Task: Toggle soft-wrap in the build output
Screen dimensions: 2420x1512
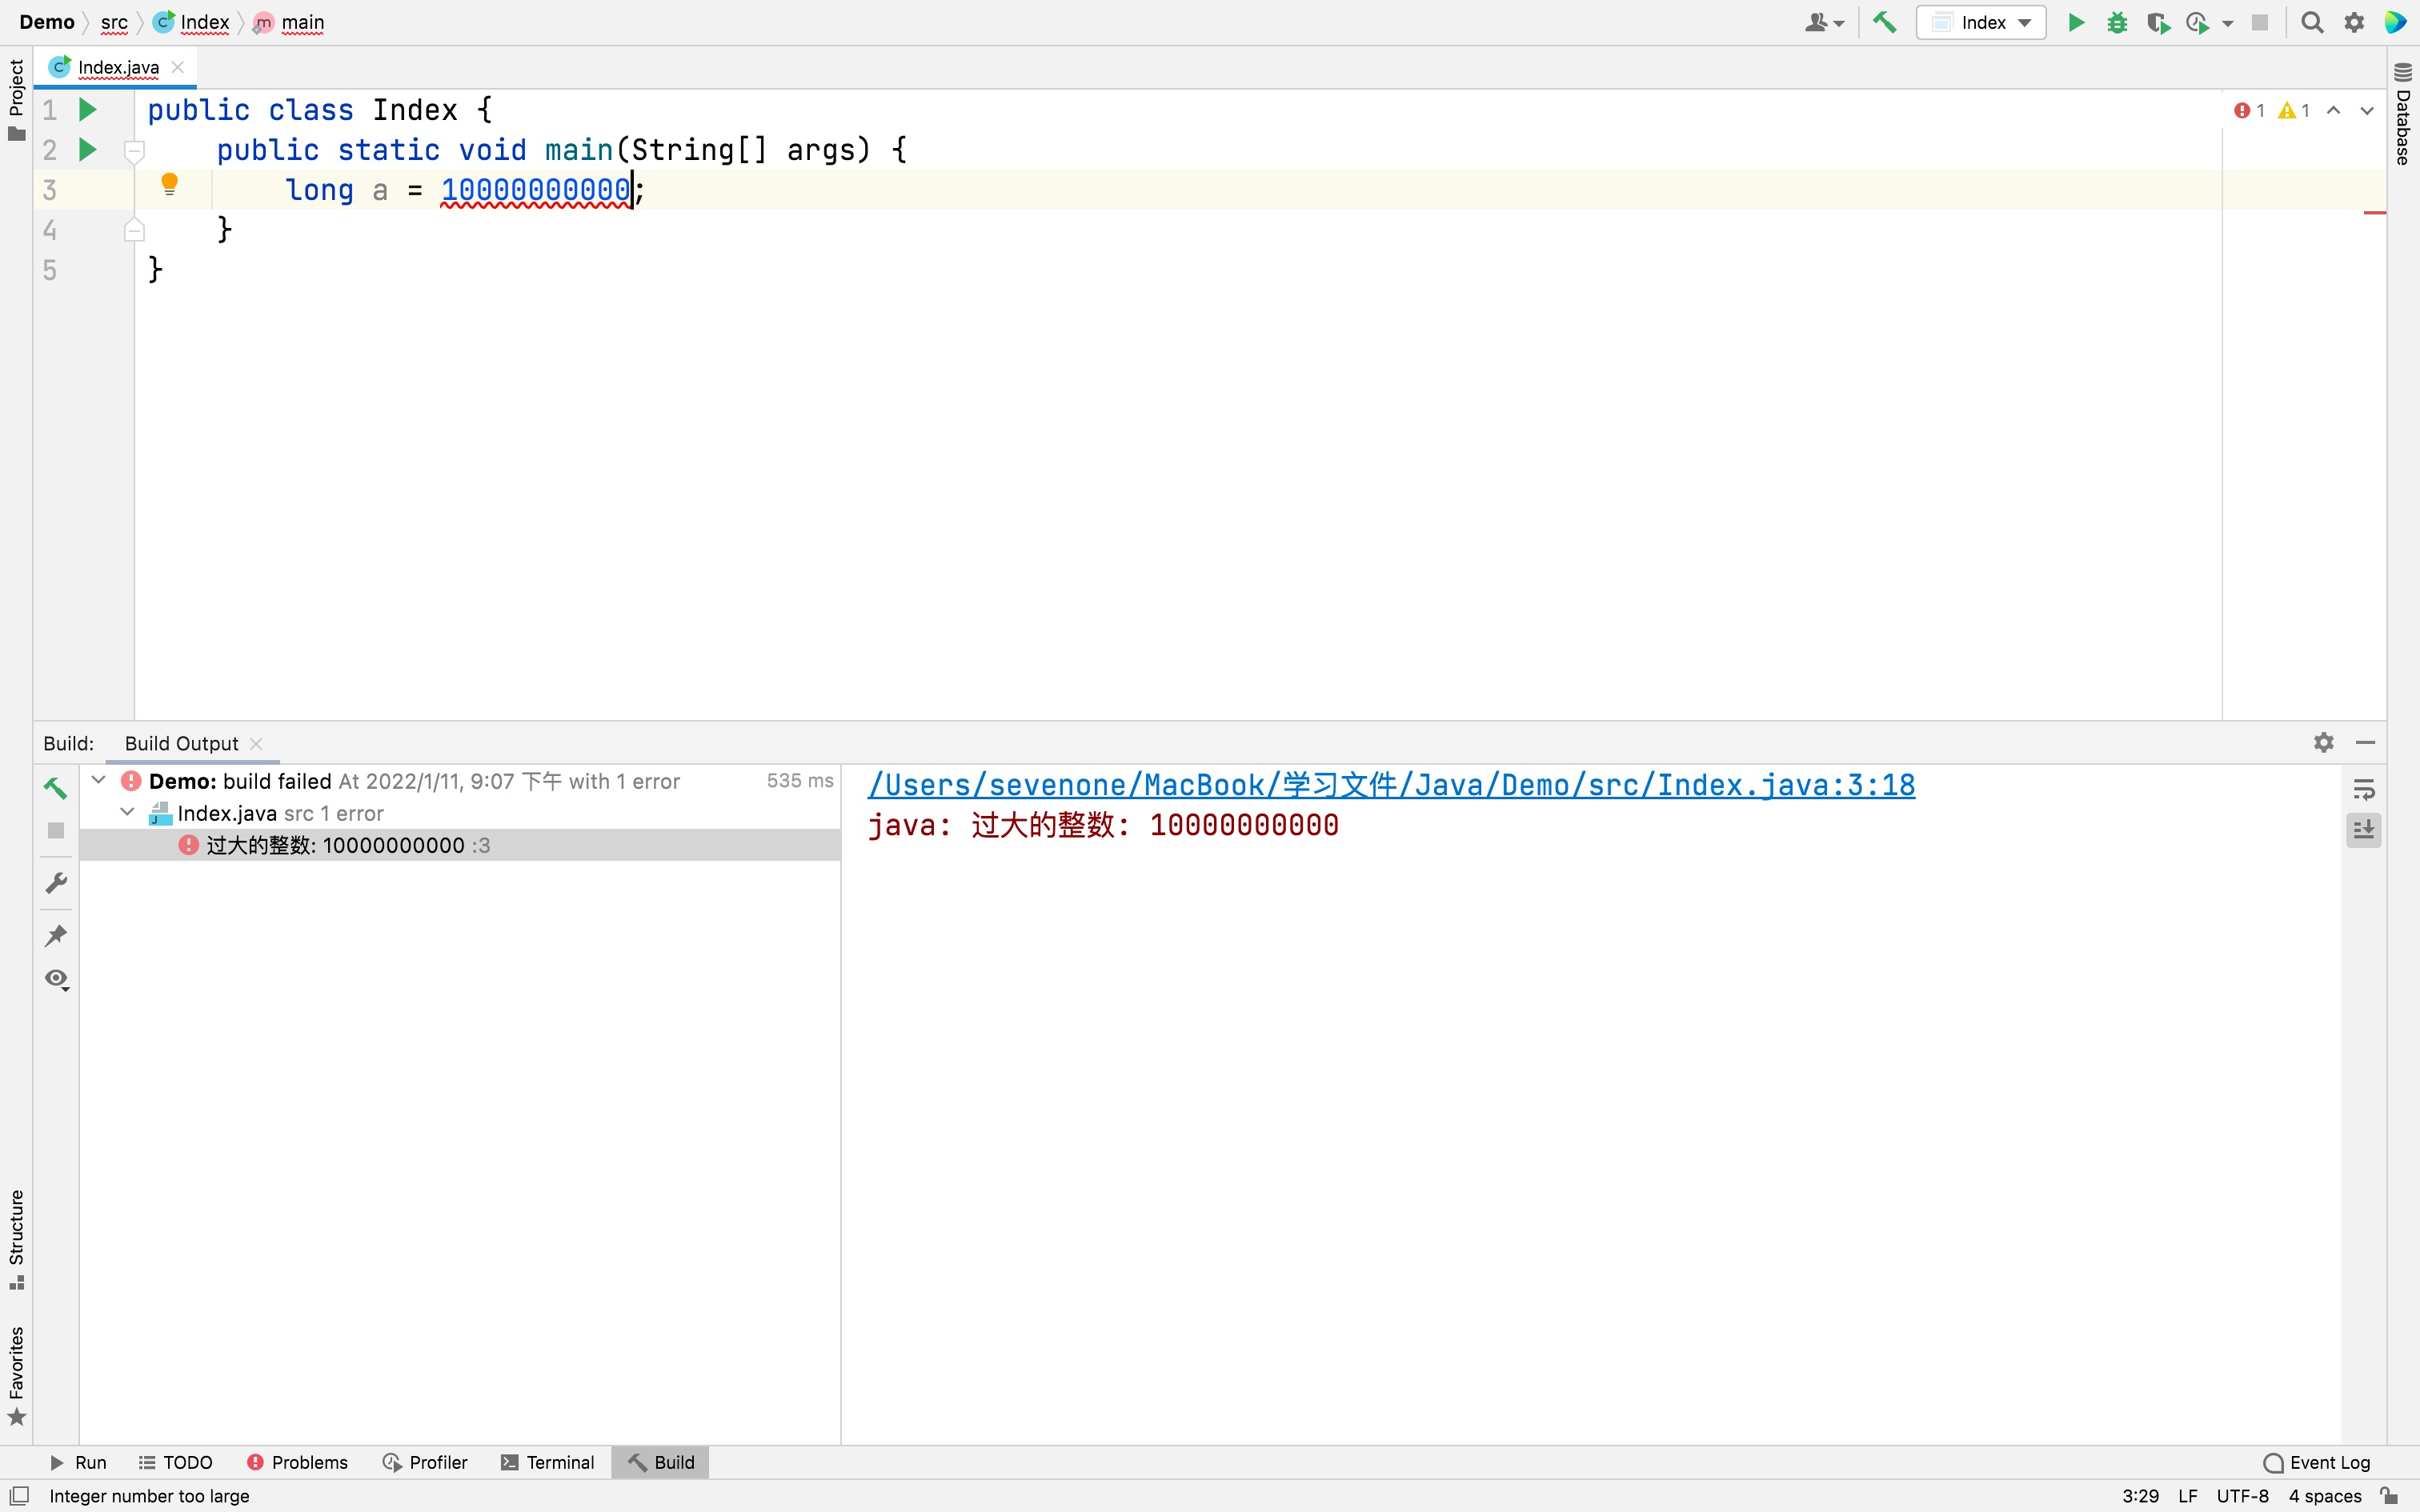Action: coord(2363,790)
